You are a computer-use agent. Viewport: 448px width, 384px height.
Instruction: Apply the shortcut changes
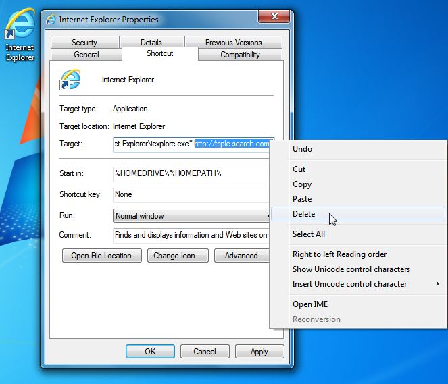click(259, 351)
